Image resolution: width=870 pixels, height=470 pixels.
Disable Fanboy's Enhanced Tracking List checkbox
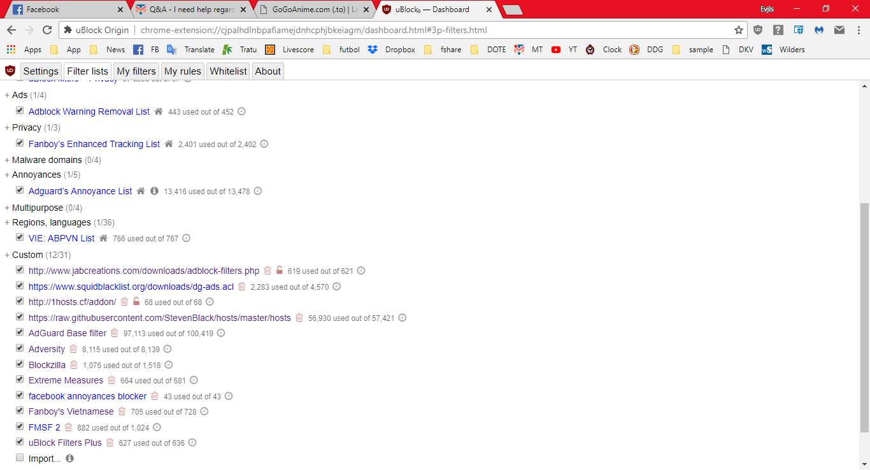[x=20, y=143]
